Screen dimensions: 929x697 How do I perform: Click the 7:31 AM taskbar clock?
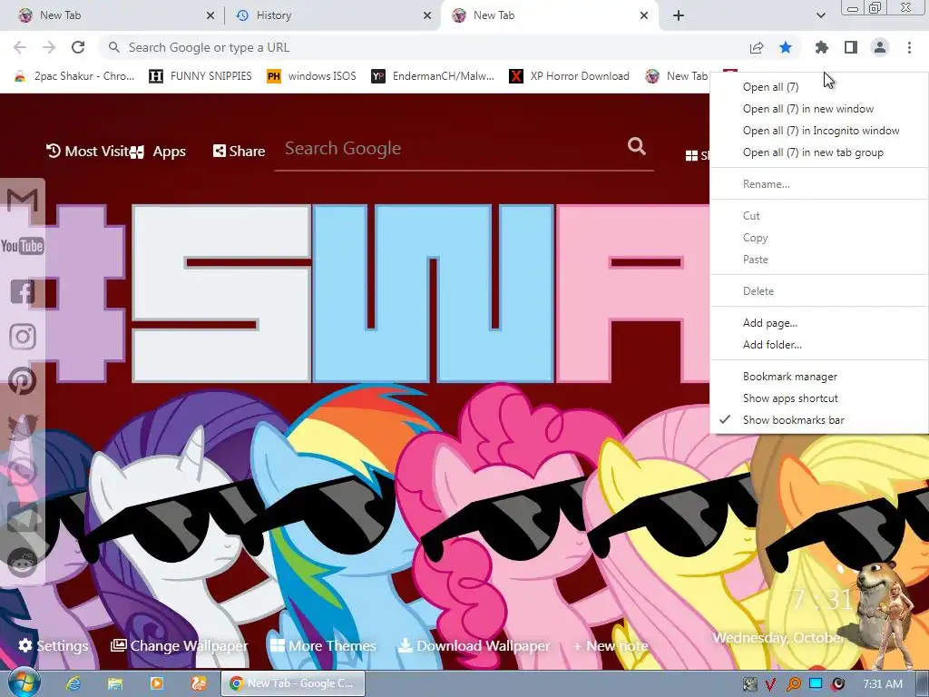point(883,684)
